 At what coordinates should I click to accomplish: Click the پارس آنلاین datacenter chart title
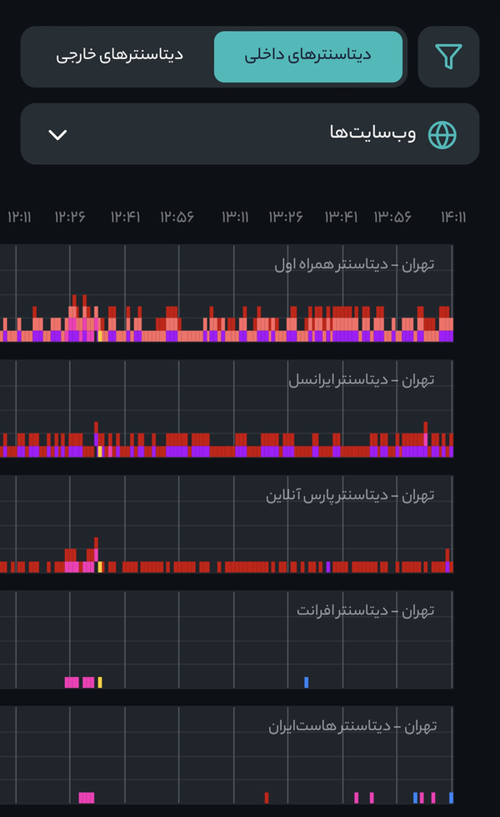tap(350, 495)
